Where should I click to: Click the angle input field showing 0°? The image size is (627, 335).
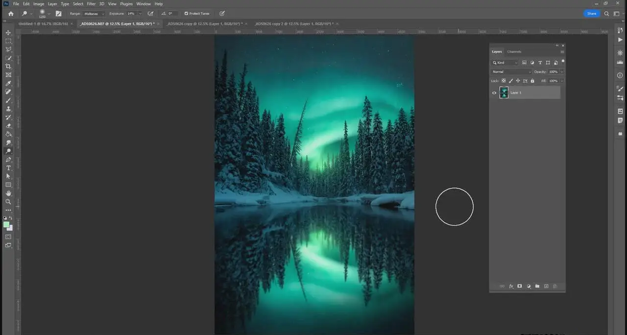[x=172, y=14]
